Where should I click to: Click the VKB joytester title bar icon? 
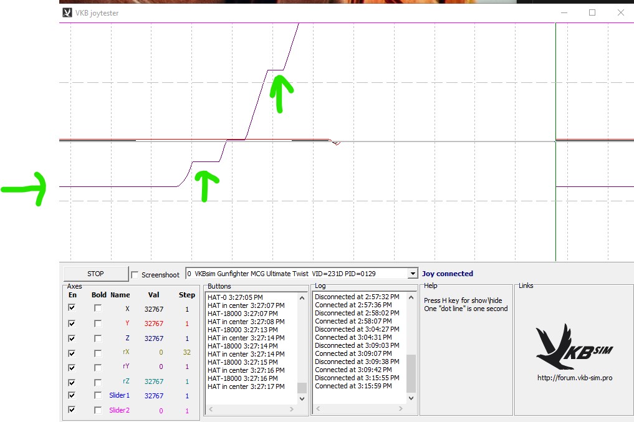pyautogui.click(x=67, y=13)
